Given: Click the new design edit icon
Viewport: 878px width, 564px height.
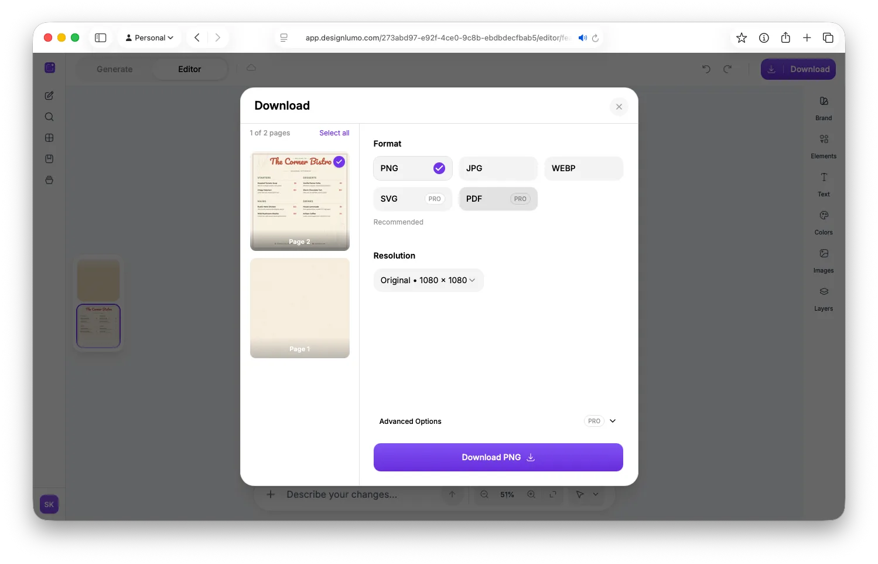Looking at the screenshot, I should (49, 96).
